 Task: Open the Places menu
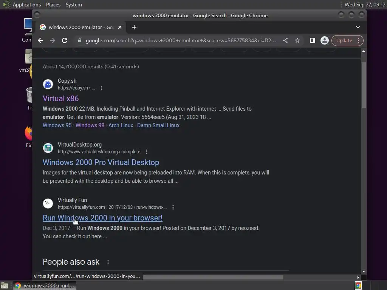pos(53,5)
